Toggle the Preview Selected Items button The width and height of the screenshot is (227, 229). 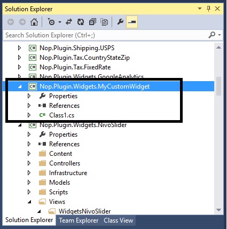tap(132, 22)
